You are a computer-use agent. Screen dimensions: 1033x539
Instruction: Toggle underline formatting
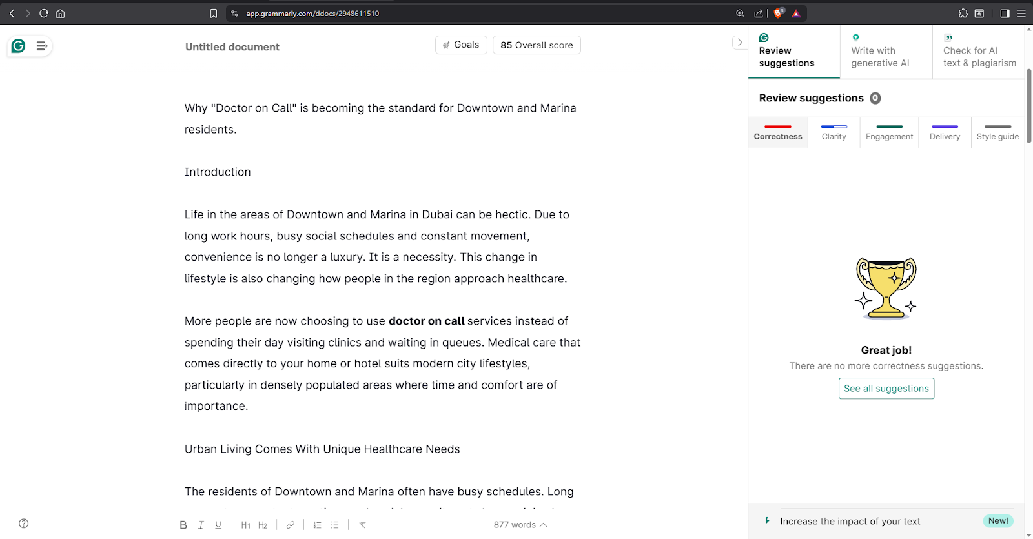[218, 525]
